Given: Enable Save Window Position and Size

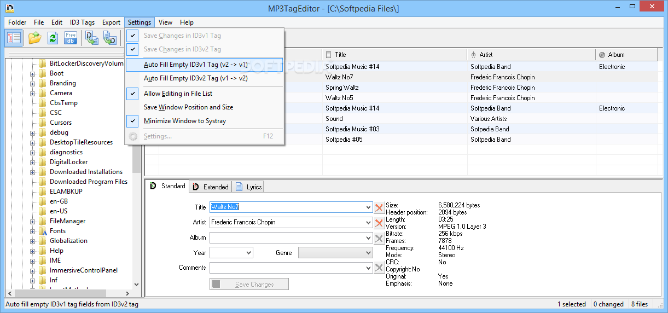Looking at the screenshot, I should [204, 107].
